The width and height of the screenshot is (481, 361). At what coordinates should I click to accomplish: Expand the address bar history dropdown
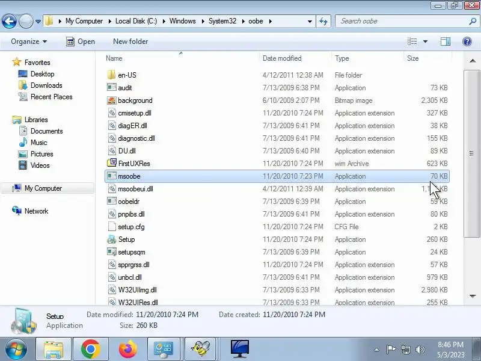pyautogui.click(x=310, y=22)
